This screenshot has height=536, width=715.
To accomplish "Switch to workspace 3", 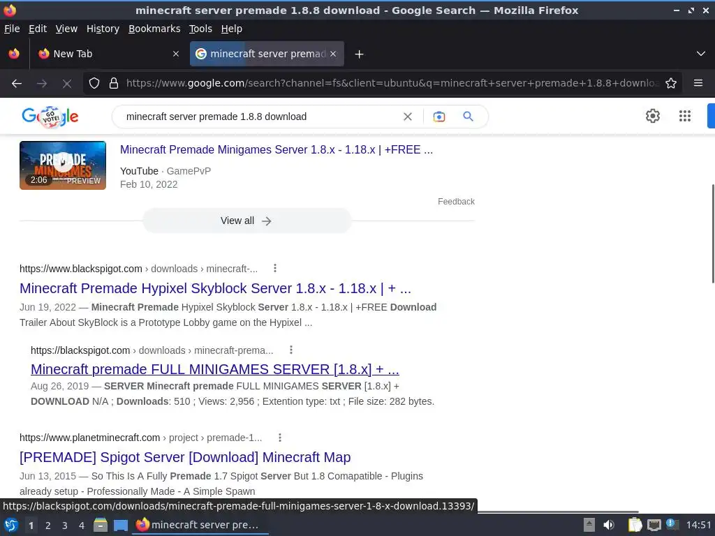I will pyautogui.click(x=65, y=526).
